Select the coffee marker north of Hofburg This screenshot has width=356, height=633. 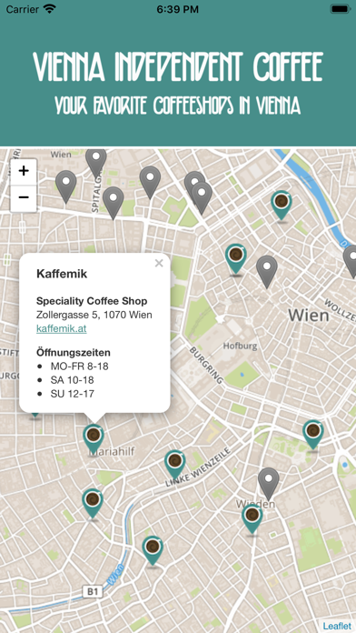pos(236,259)
